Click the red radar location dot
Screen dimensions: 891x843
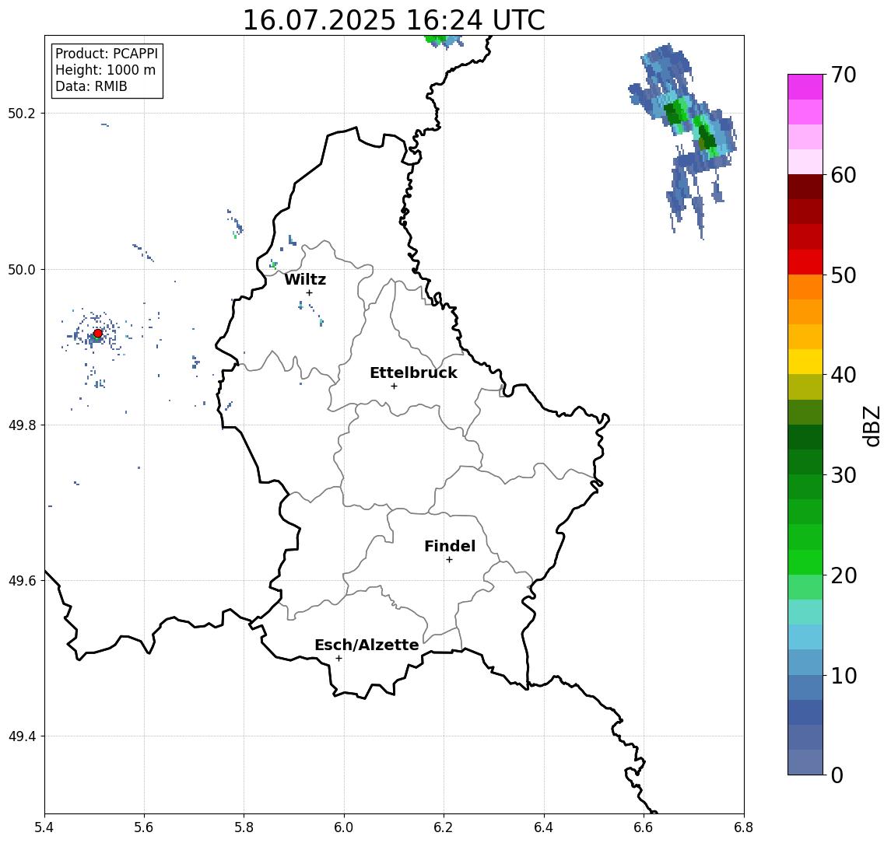click(x=98, y=334)
